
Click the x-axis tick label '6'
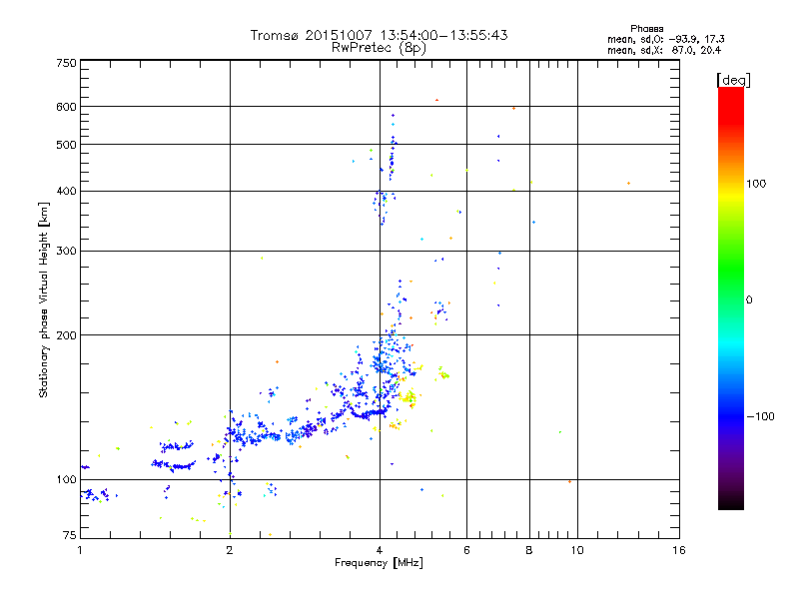pos(466,550)
